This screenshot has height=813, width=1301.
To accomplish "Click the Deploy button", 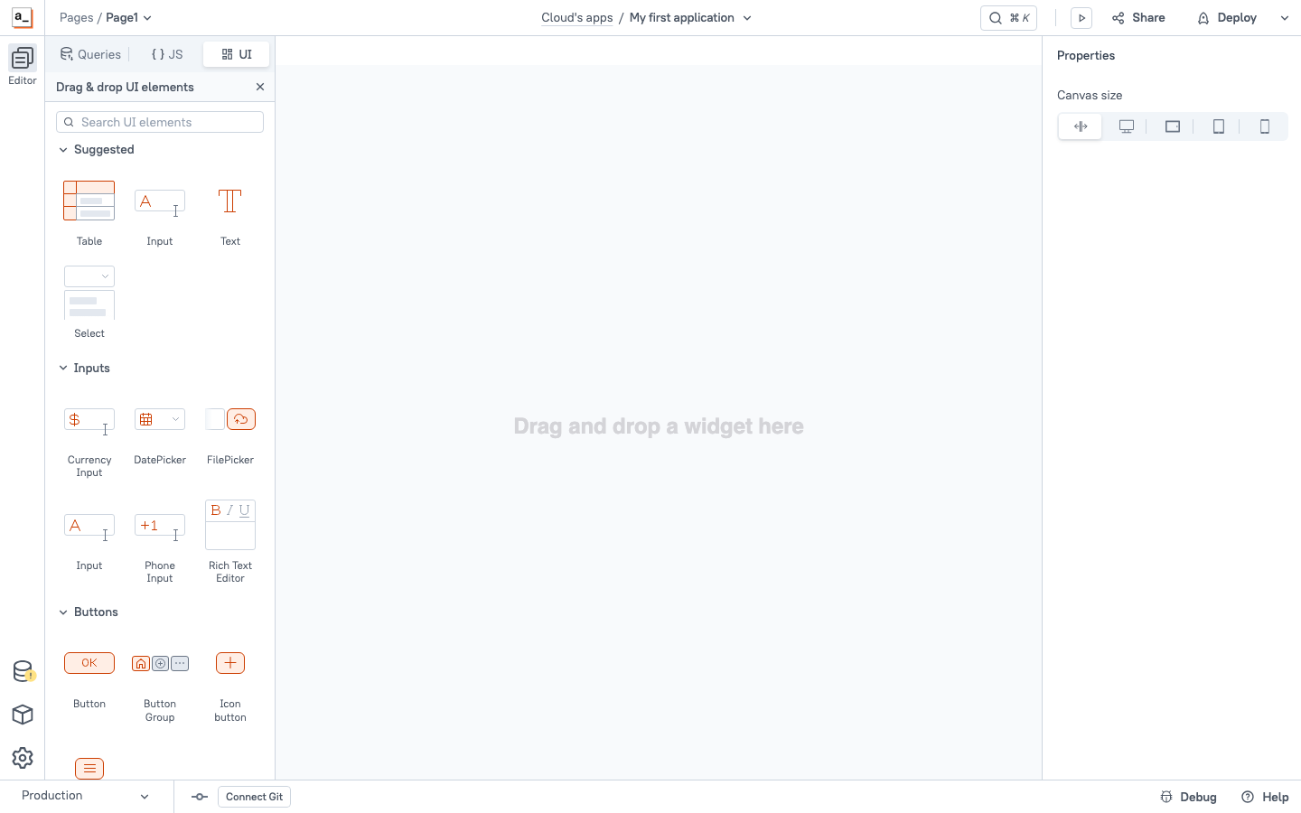I will [1227, 18].
